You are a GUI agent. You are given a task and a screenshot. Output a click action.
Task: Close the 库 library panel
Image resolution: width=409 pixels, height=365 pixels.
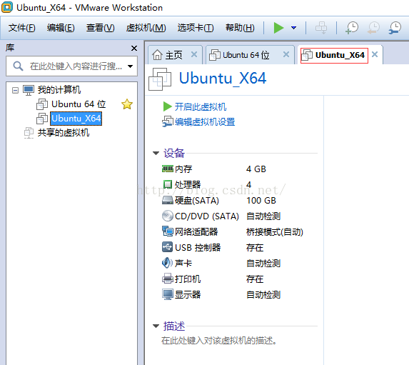[x=134, y=49]
